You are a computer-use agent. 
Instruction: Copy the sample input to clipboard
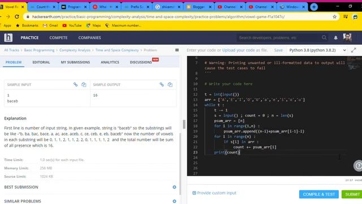[84, 84]
